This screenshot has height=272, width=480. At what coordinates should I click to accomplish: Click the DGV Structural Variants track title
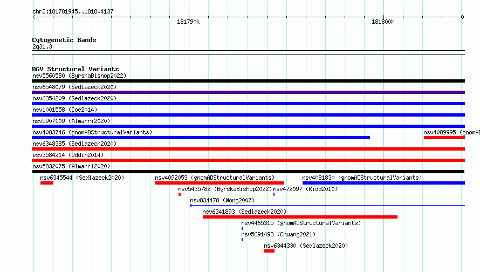[x=76, y=69]
